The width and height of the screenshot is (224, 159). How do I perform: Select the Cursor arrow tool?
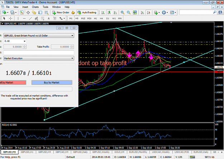click(4, 18)
